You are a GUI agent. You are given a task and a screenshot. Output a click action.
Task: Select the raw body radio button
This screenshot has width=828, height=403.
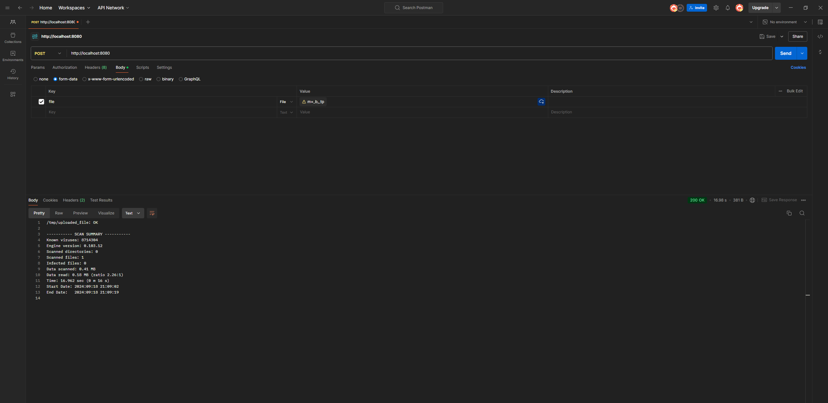[x=141, y=79]
